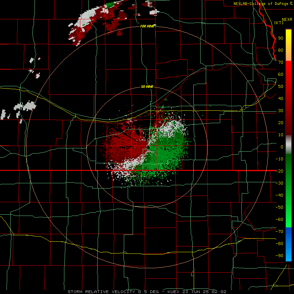Click the -40 value on the velocity scale
This screenshot has width=294, height=294.
pyautogui.click(x=279, y=195)
